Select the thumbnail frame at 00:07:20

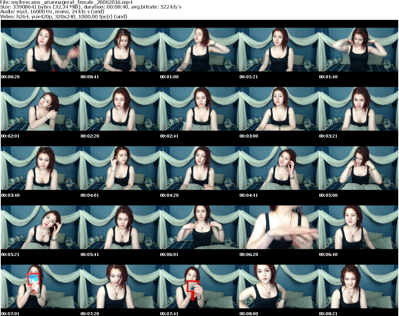[x=120, y=286]
